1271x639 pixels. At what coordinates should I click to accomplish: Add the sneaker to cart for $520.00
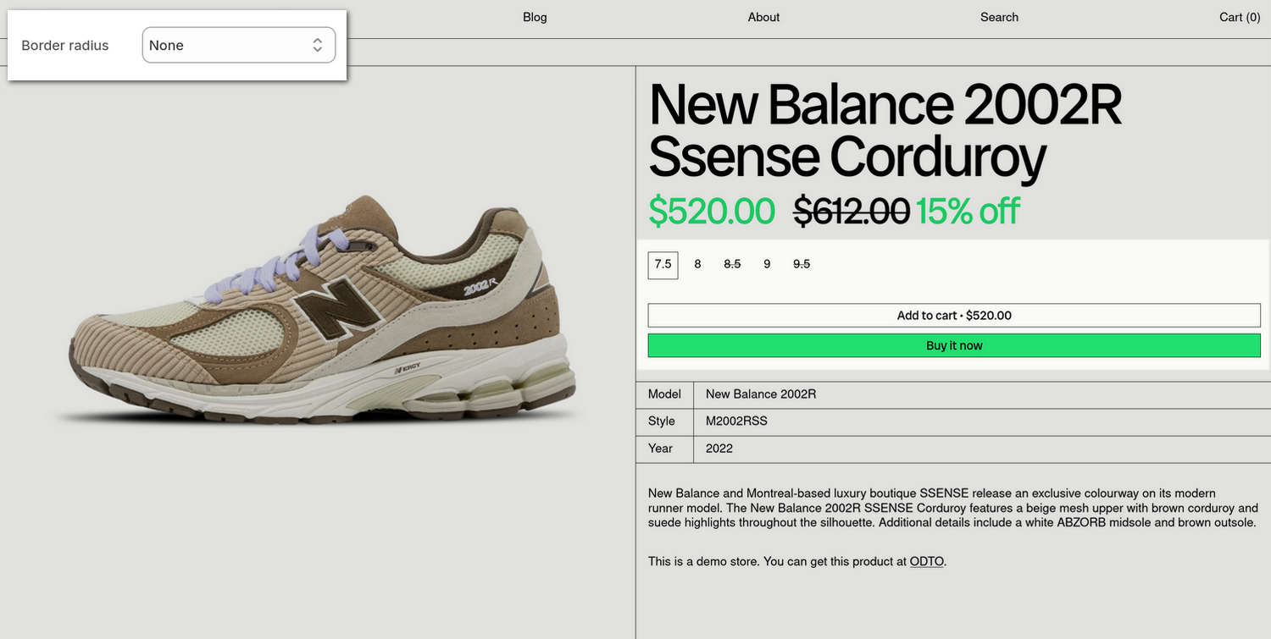953,315
